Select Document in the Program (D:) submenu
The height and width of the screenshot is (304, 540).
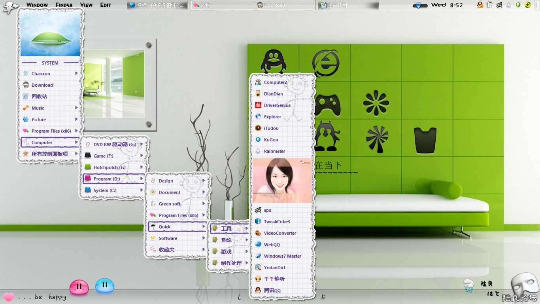pos(177,192)
